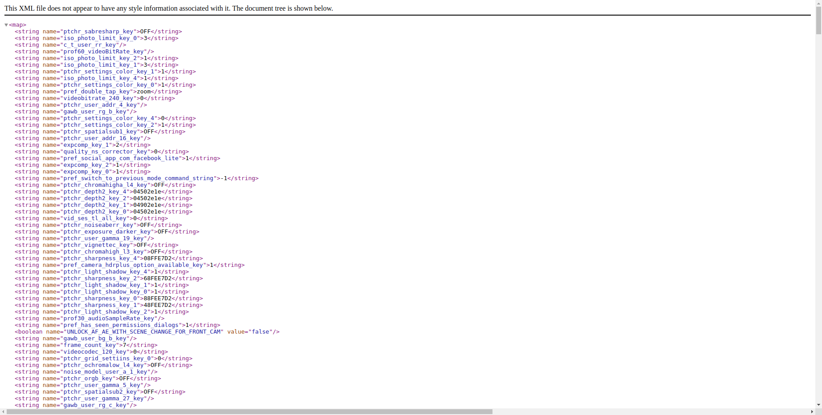Select the ptchr_depth2_key_4 line

pos(104,192)
